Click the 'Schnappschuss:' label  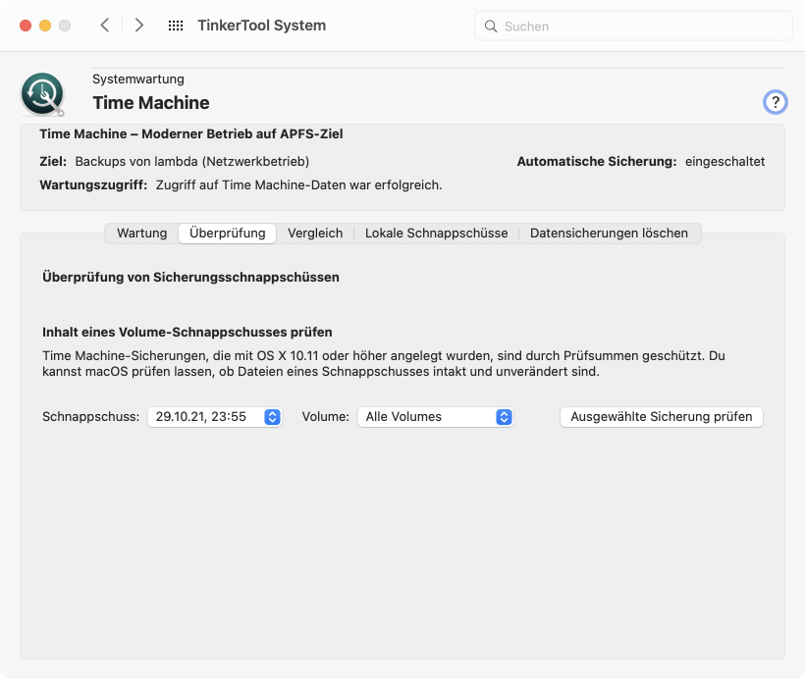tap(91, 417)
